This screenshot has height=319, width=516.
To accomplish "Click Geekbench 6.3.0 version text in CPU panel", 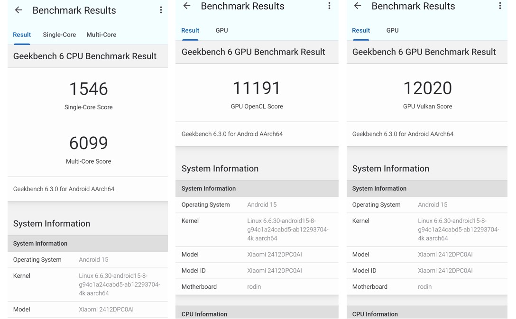I will pyautogui.click(x=64, y=189).
